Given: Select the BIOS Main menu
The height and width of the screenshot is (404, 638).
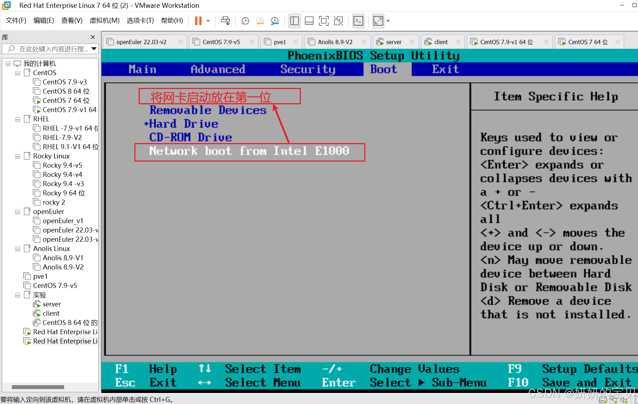Looking at the screenshot, I should pyautogui.click(x=143, y=69).
